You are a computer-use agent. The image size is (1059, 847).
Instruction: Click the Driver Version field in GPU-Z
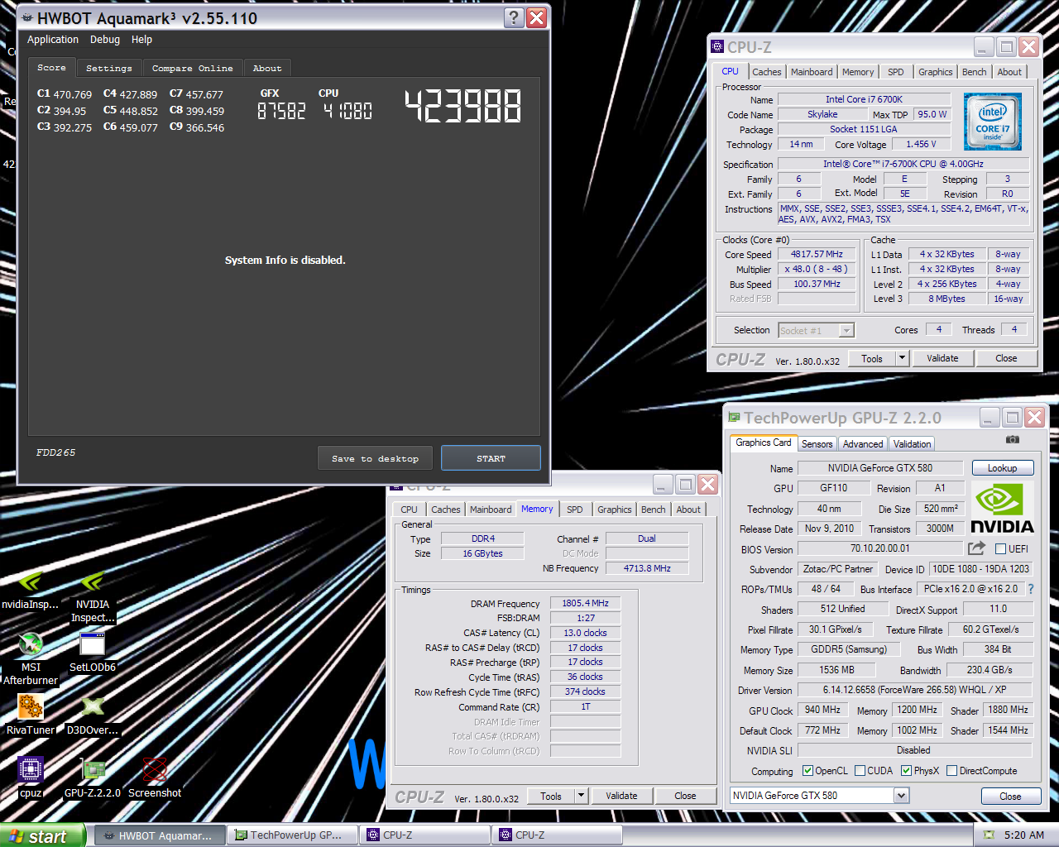tap(914, 690)
